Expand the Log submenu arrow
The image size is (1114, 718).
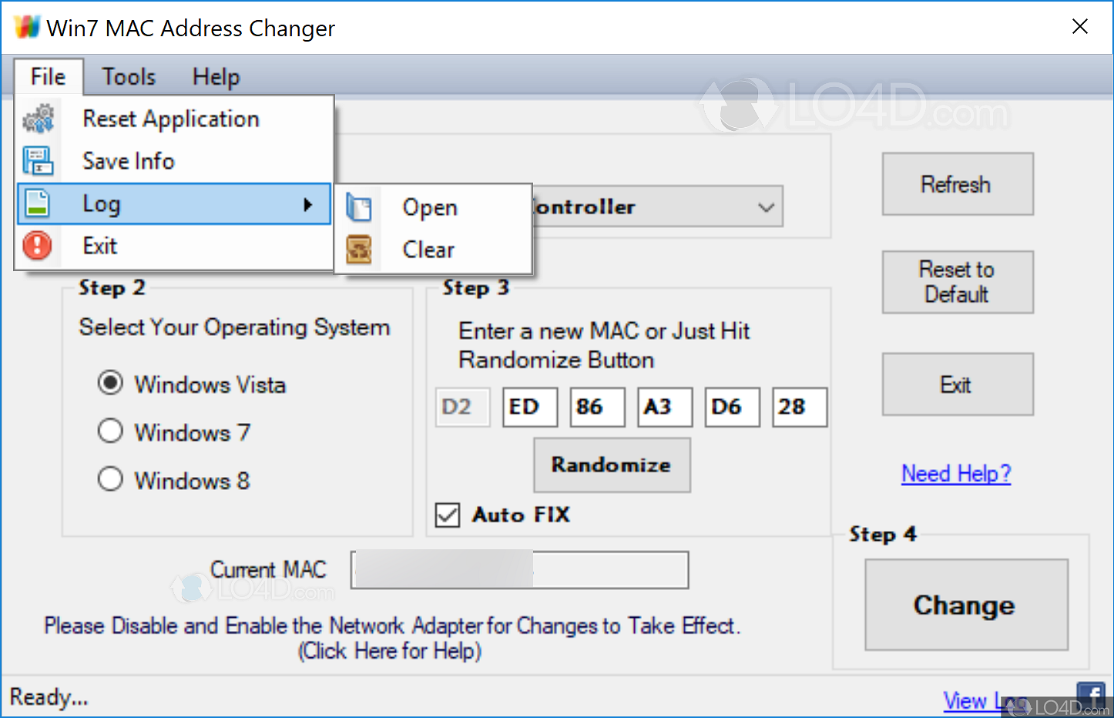[308, 204]
